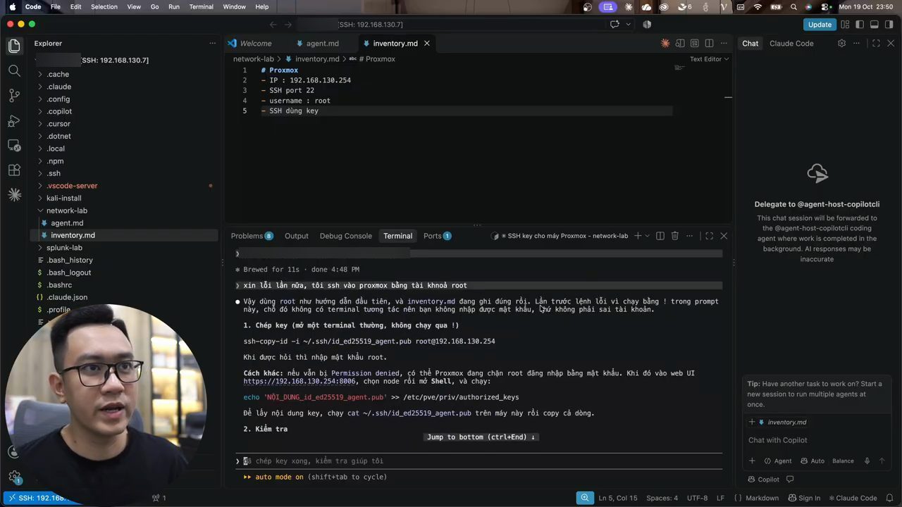
Task: Open Run and Debug view
Action: [x=14, y=120]
